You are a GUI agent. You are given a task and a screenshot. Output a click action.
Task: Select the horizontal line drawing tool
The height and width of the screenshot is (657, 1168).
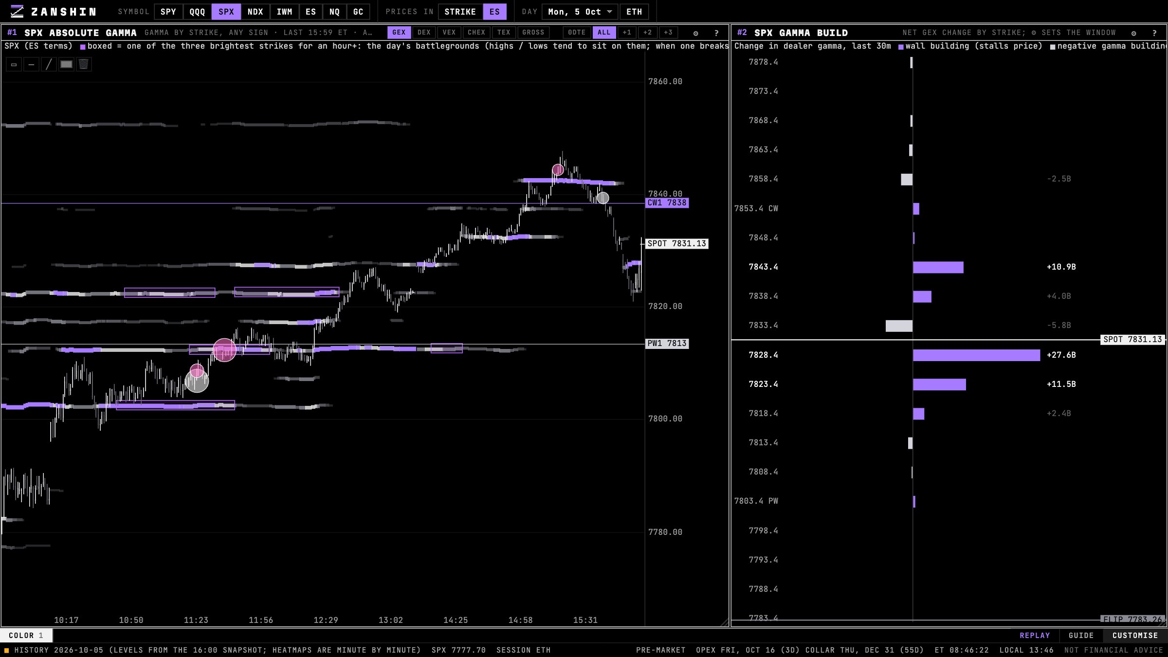click(31, 64)
